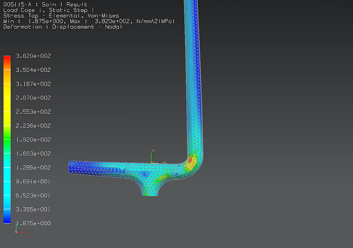
Task: Click legend value 9.691e+001
Action: click(33, 182)
